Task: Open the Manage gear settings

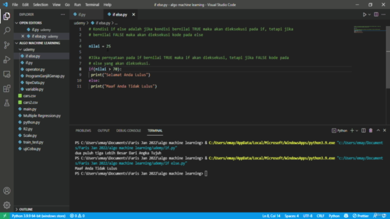Action: point(7,205)
